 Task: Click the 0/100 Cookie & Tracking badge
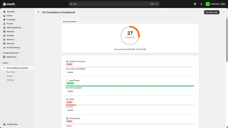(69, 64)
